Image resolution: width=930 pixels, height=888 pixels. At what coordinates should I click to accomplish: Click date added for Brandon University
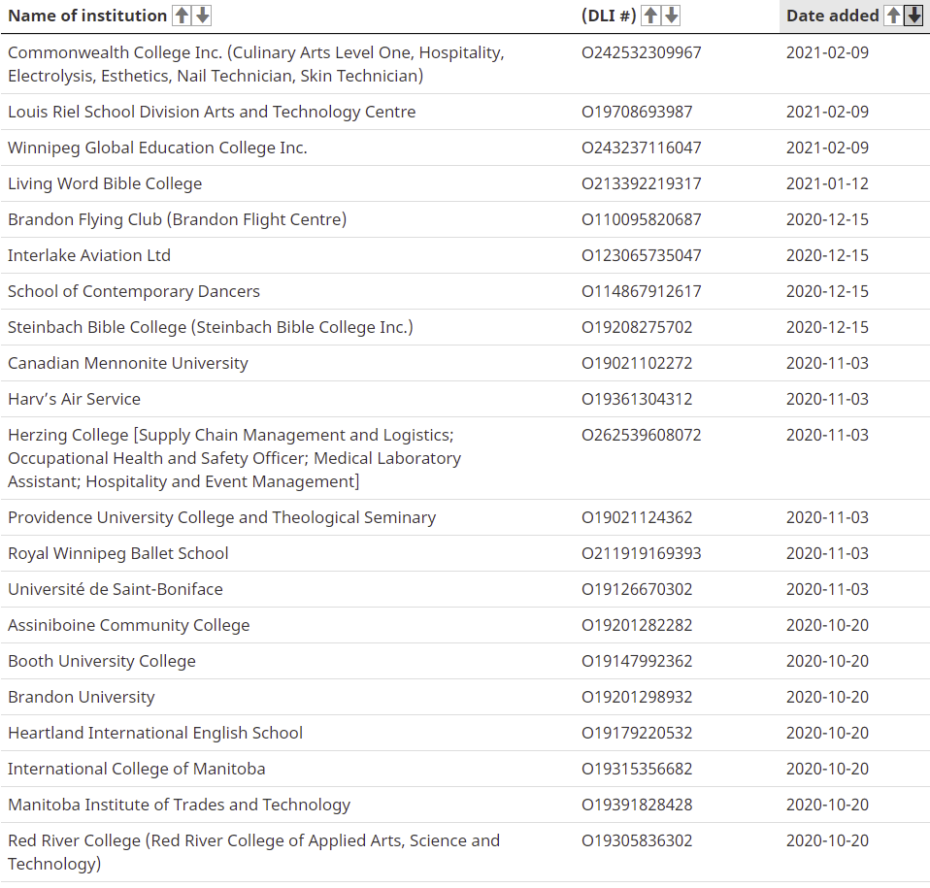(827, 697)
